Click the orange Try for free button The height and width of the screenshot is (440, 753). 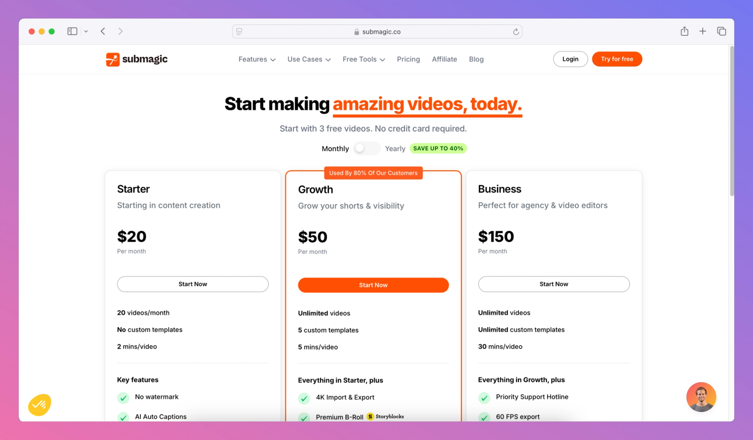(x=617, y=59)
